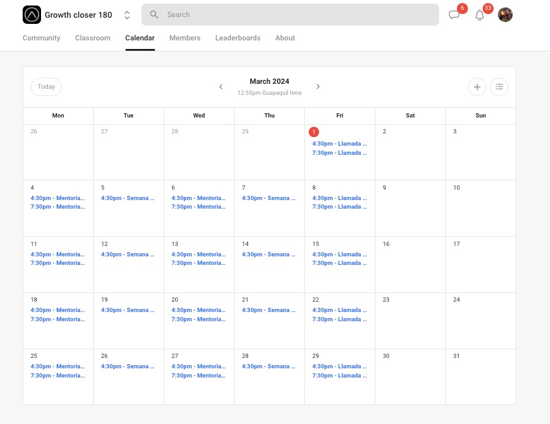
Task: Open 4:30pm Semana event on March 19
Action: [127, 310]
